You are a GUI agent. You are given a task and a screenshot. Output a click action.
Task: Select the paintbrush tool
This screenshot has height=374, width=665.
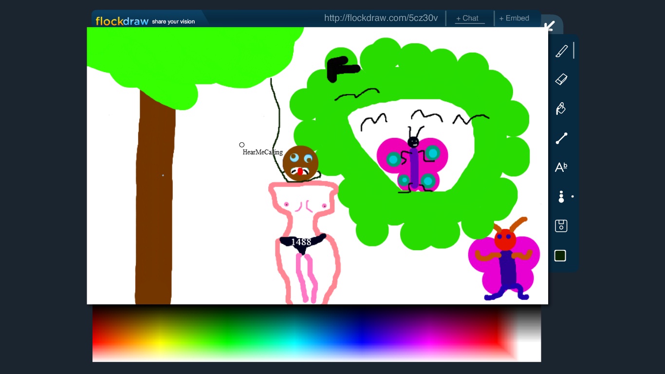point(561,51)
